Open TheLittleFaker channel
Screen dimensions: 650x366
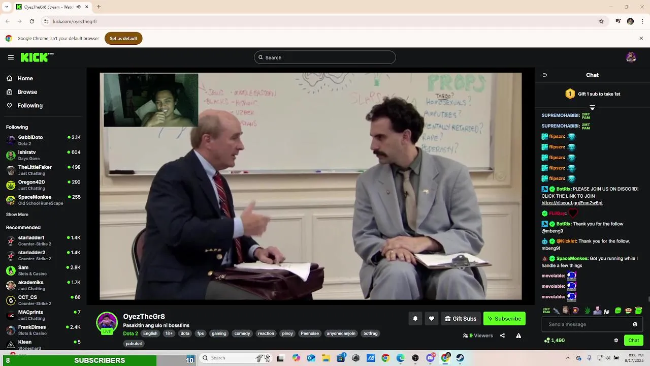click(x=43, y=170)
